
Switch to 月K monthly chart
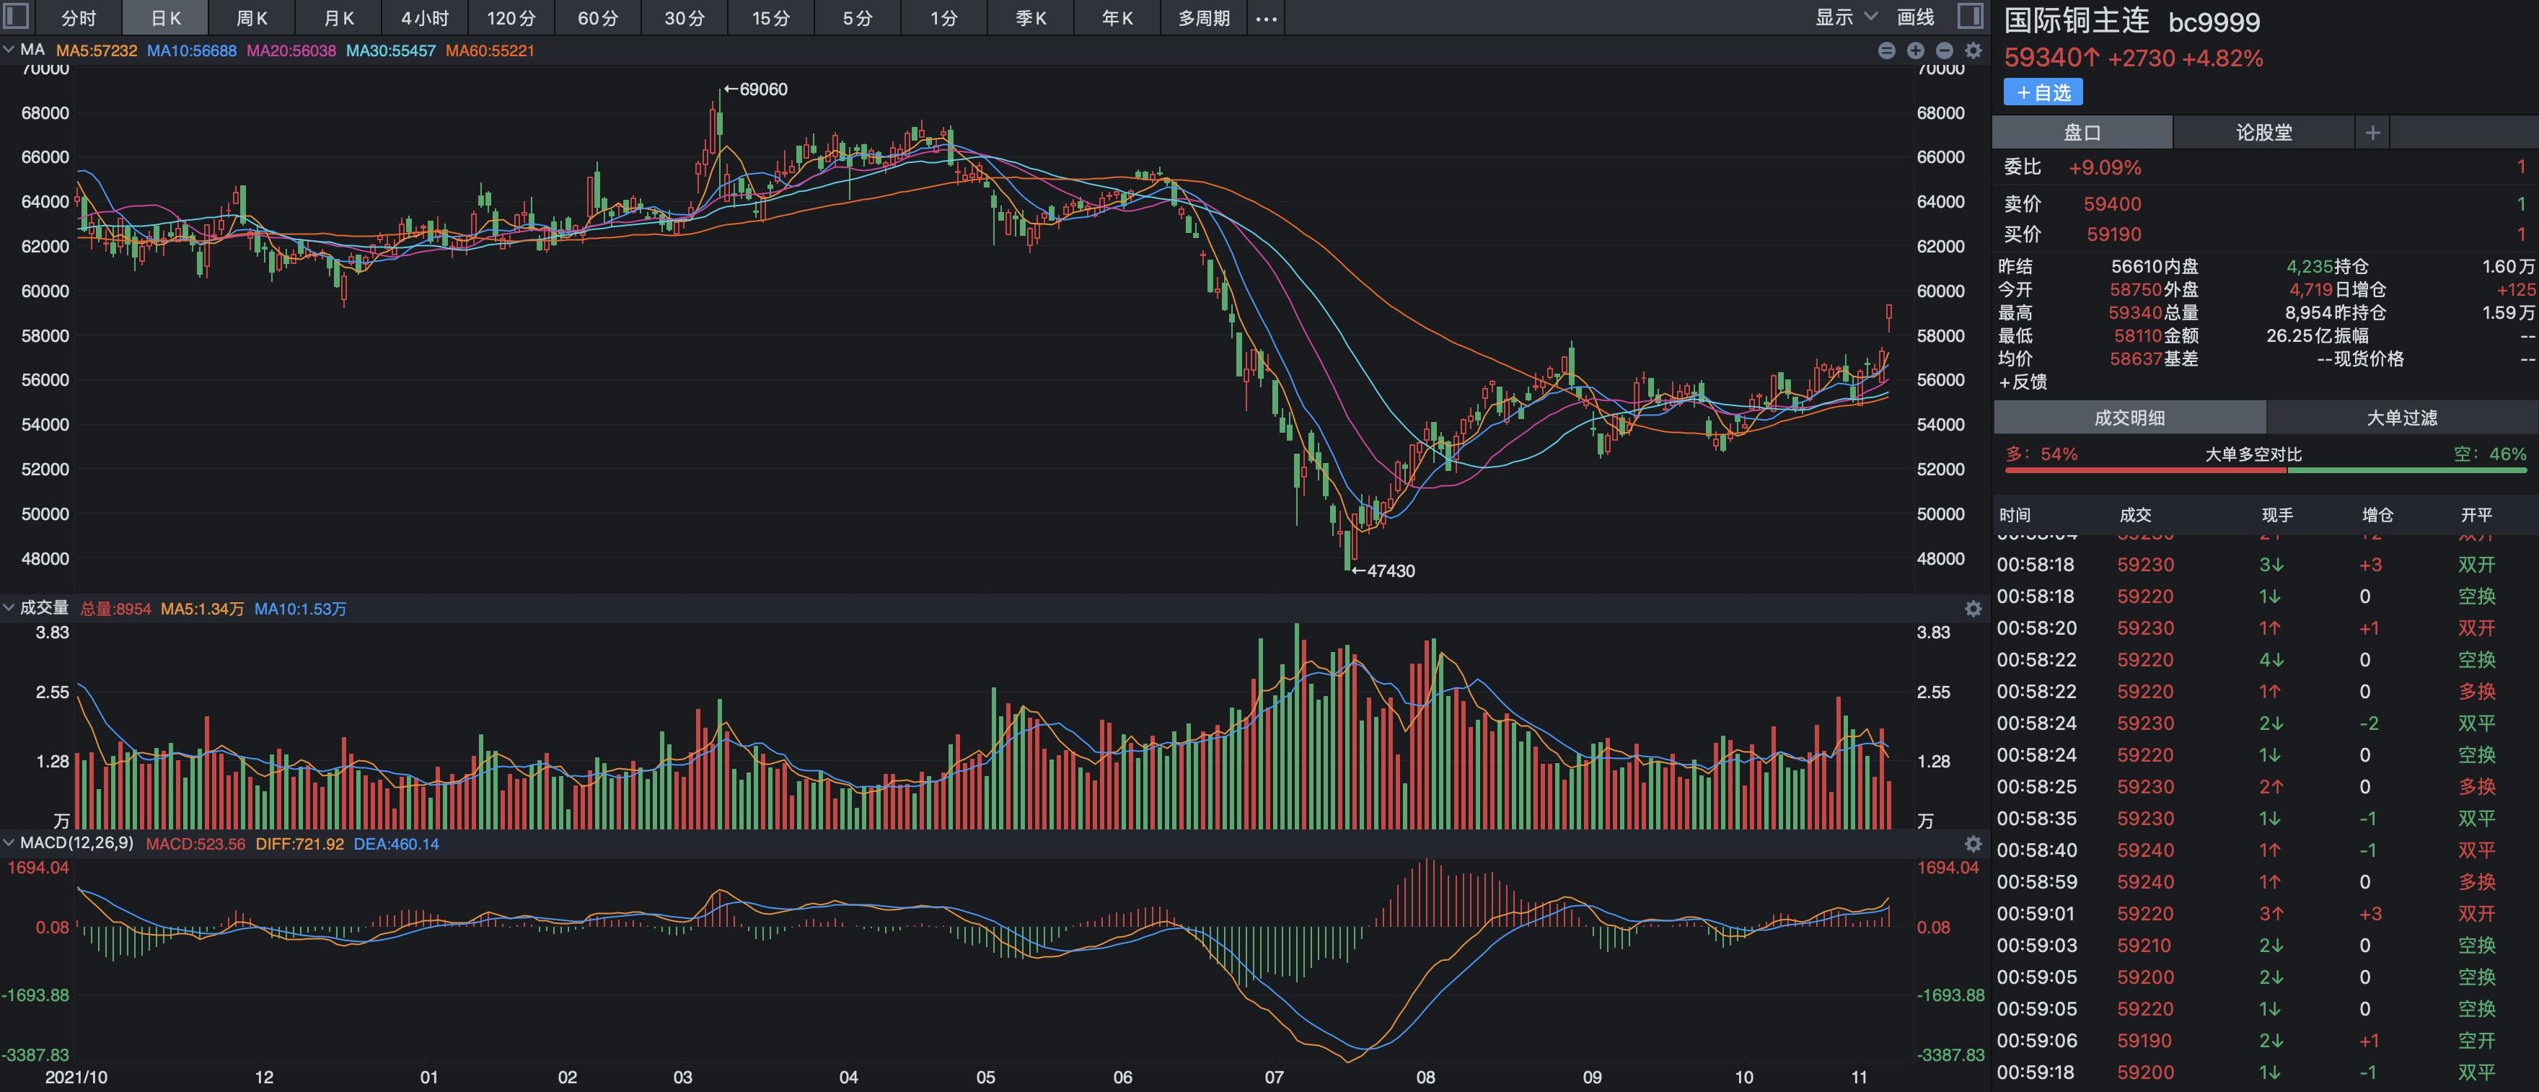339,18
